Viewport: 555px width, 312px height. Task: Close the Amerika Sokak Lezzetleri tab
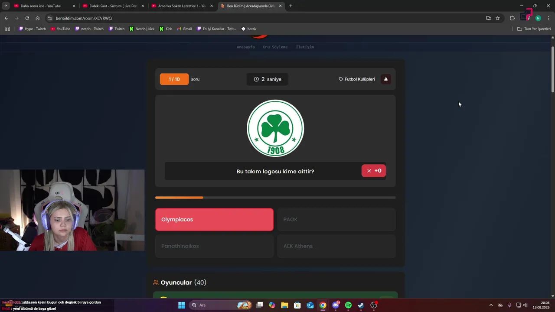(x=212, y=6)
